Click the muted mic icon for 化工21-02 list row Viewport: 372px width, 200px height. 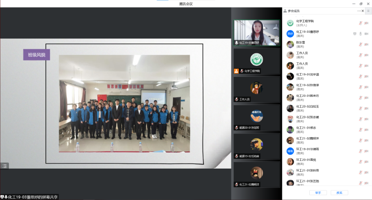click(x=360, y=140)
